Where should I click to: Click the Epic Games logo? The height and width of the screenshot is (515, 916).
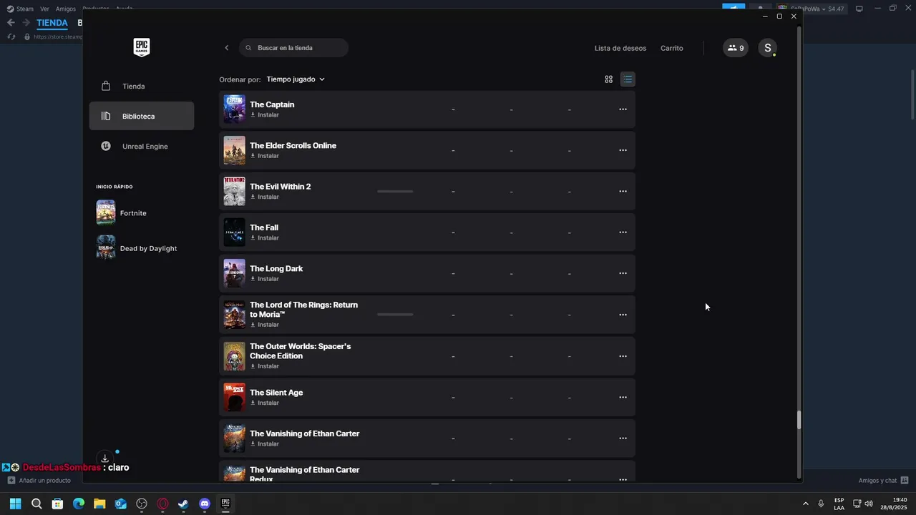[x=142, y=48]
